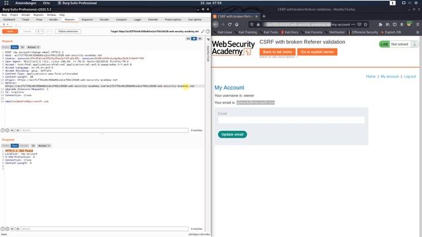Open the Window menu in Burp

(51, 15)
